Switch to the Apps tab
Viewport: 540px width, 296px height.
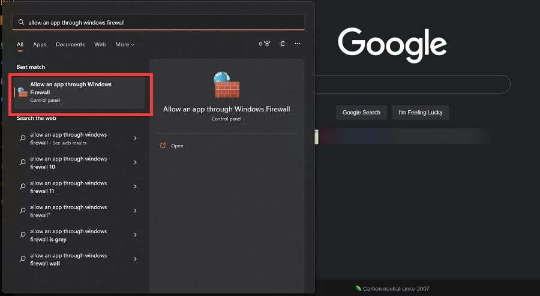(40, 44)
